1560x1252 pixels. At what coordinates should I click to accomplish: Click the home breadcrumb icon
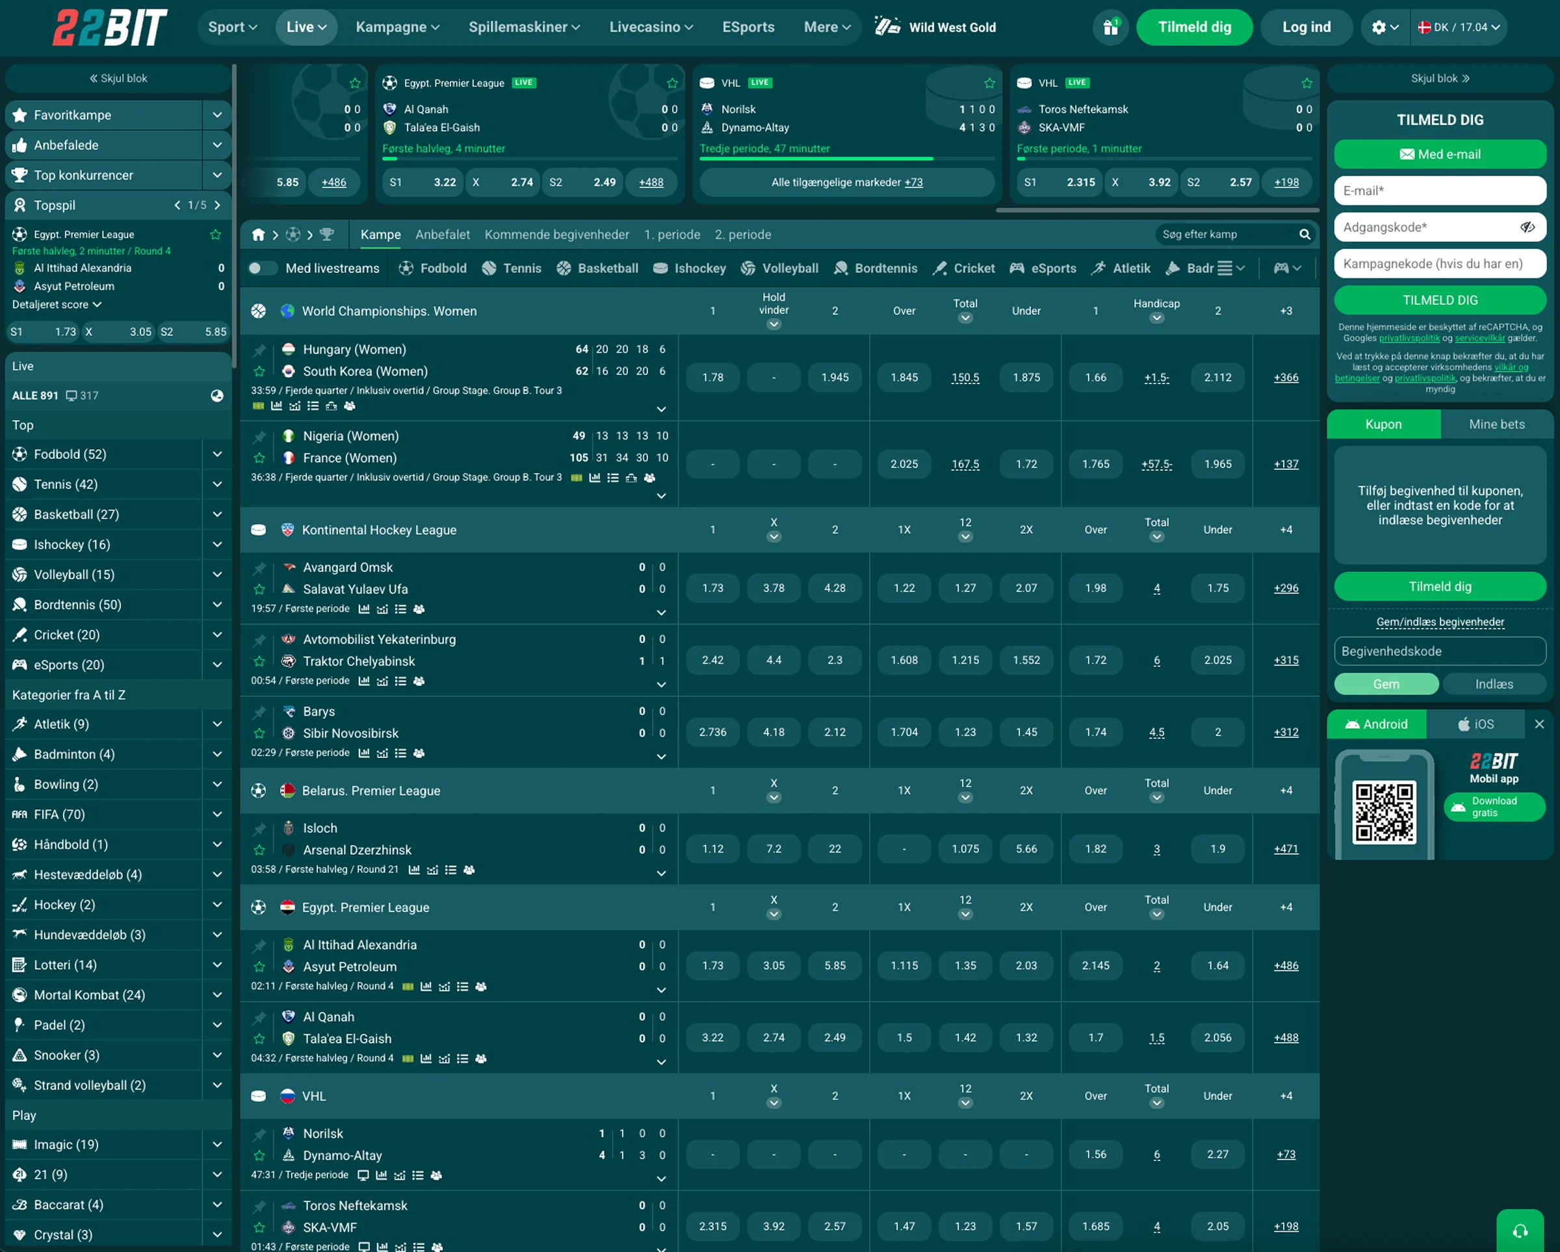(x=258, y=235)
